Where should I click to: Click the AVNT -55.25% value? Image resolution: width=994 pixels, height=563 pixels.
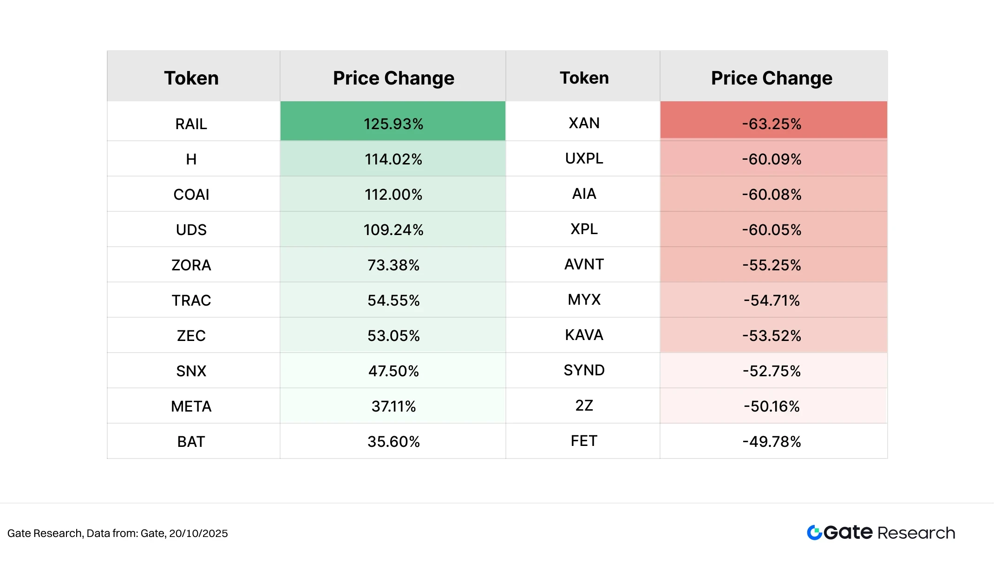(x=772, y=265)
